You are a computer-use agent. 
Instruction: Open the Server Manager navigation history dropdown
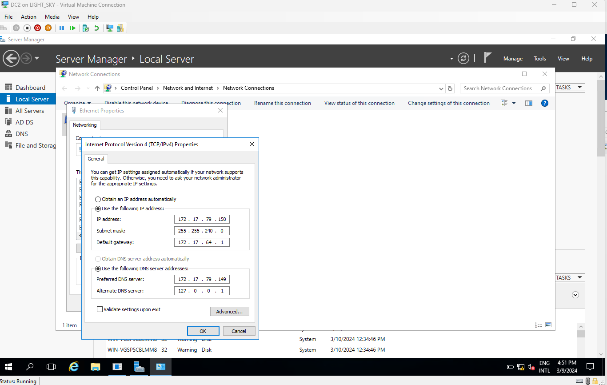pos(36,58)
